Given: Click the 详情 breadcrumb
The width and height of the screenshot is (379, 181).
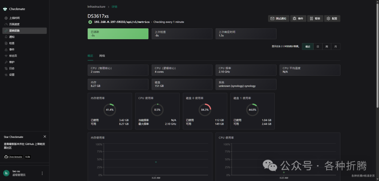Looking at the screenshot, I should pyautogui.click(x=114, y=7).
